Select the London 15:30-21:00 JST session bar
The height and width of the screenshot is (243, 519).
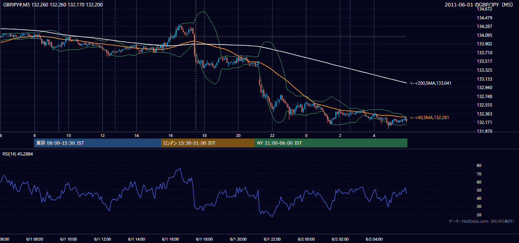208,143
